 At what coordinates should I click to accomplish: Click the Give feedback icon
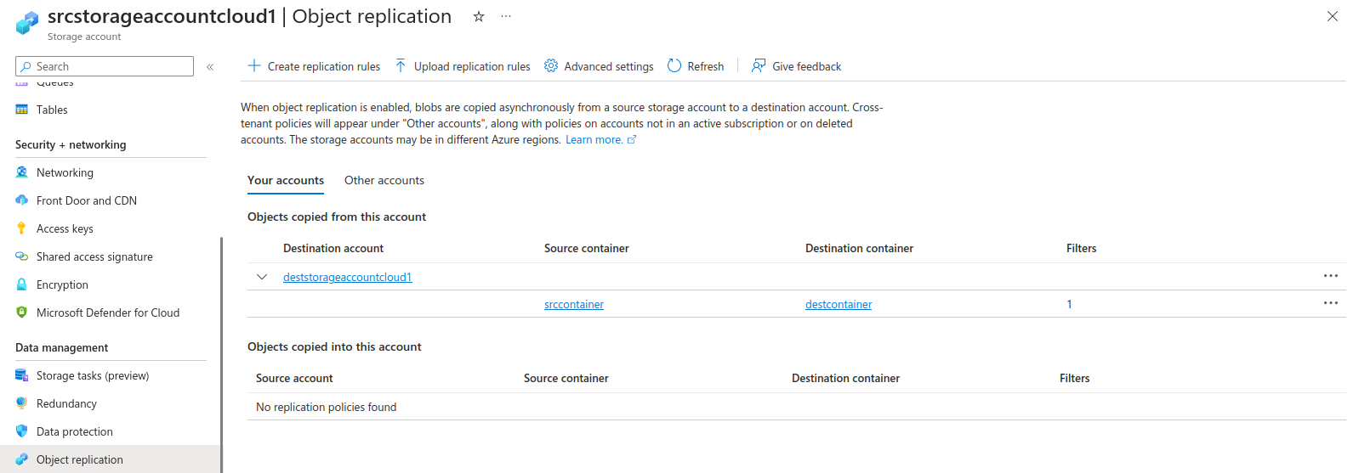pos(759,66)
